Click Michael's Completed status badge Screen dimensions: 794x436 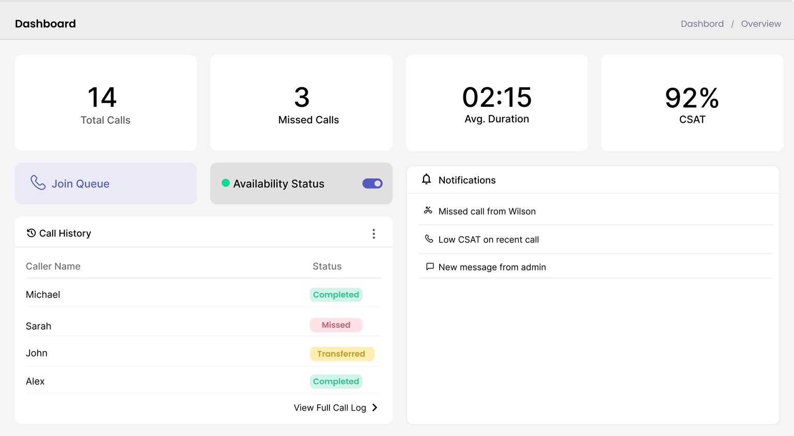pos(336,295)
